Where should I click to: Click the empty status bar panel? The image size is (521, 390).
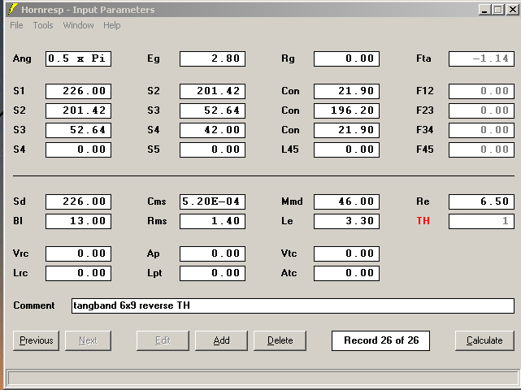(x=263, y=379)
